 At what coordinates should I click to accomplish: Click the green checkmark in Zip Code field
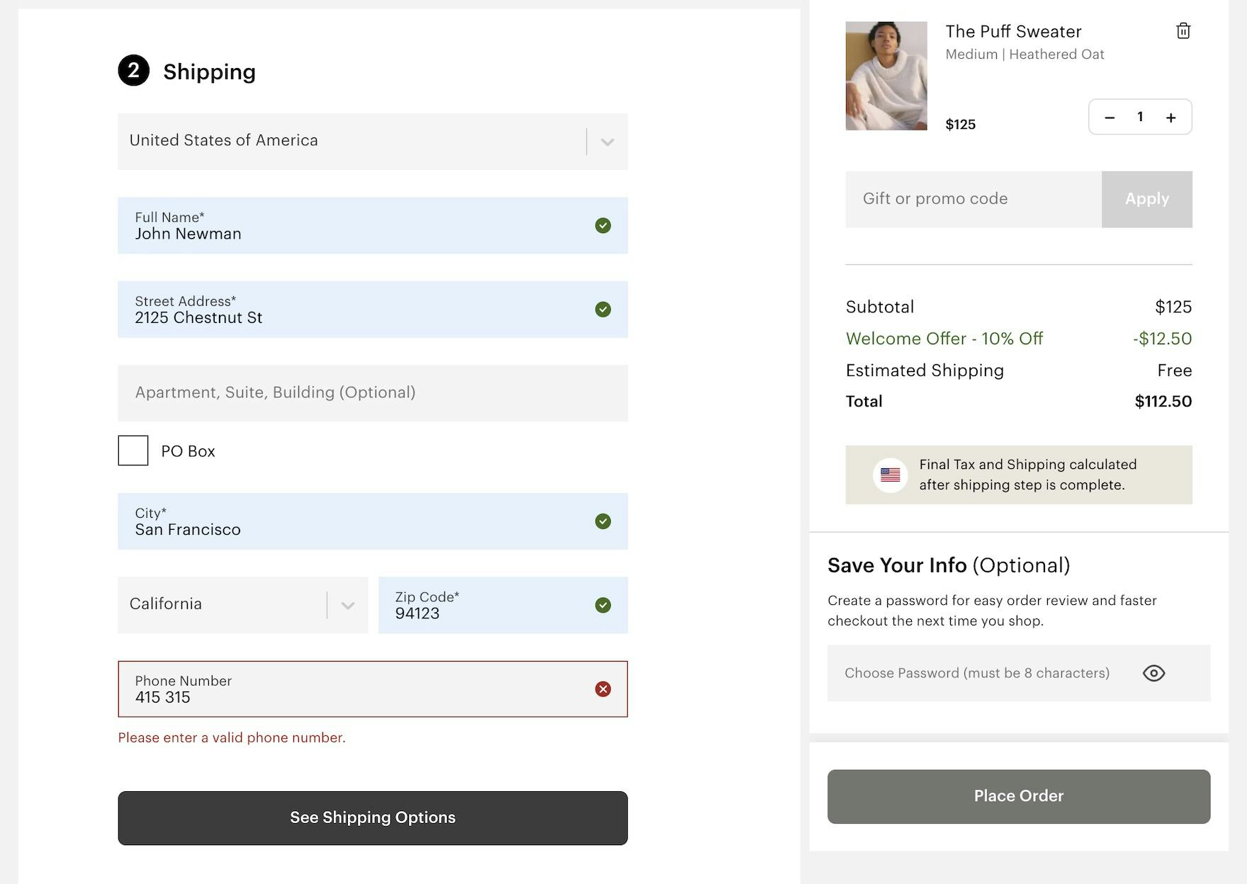(x=603, y=605)
